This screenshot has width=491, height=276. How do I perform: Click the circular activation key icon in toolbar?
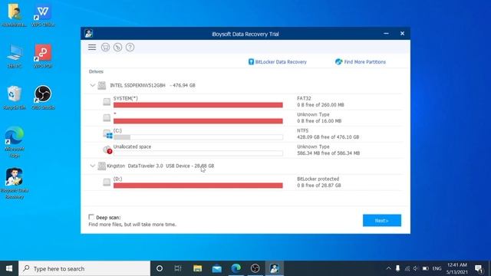[117, 48]
